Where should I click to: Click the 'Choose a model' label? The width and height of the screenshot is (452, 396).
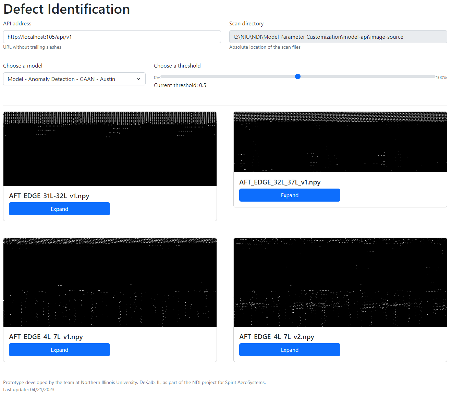point(23,66)
